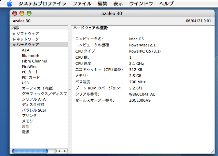Click the window resize grip
The width and height of the screenshot is (218, 156).
point(213,152)
